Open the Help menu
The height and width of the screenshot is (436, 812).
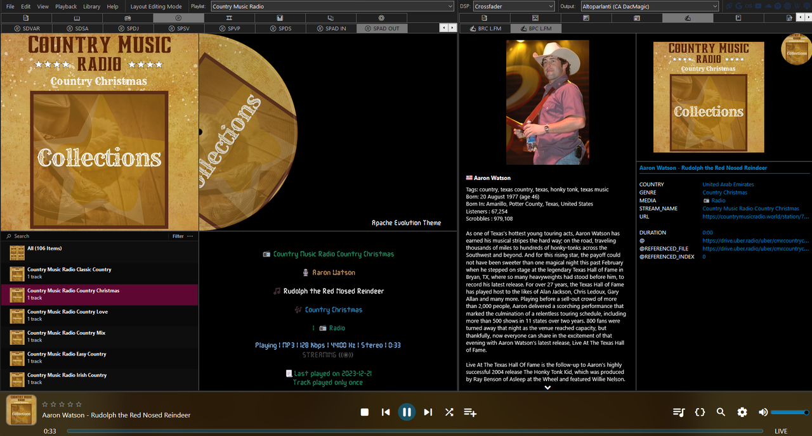pos(112,6)
